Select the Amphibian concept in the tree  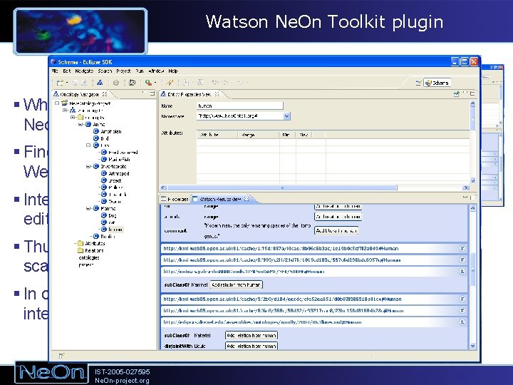tap(110, 131)
